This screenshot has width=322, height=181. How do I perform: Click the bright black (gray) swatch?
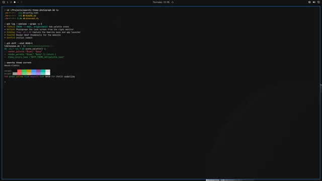click(x=15, y=74)
